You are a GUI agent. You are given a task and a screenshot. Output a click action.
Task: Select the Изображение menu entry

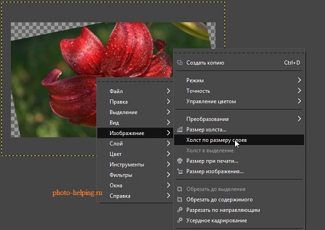click(x=135, y=133)
